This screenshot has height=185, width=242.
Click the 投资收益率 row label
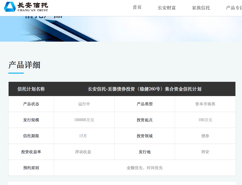[x=31, y=152]
